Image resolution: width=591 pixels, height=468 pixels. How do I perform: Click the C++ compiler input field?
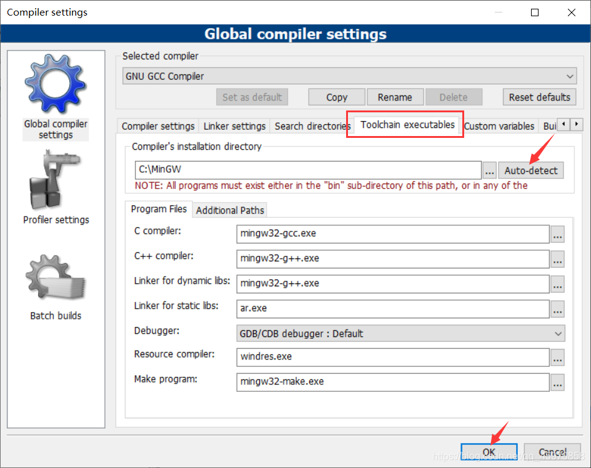[393, 259]
